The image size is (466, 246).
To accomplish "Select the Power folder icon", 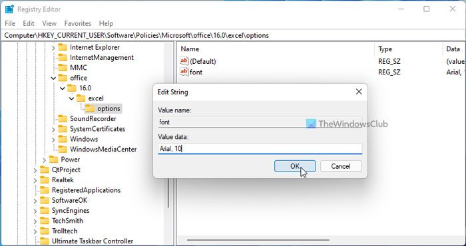I will (x=53, y=160).
